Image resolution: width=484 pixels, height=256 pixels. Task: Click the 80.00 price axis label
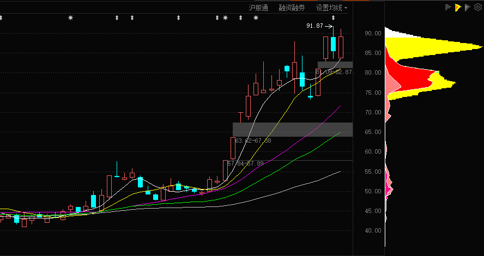pyautogui.click(x=373, y=73)
